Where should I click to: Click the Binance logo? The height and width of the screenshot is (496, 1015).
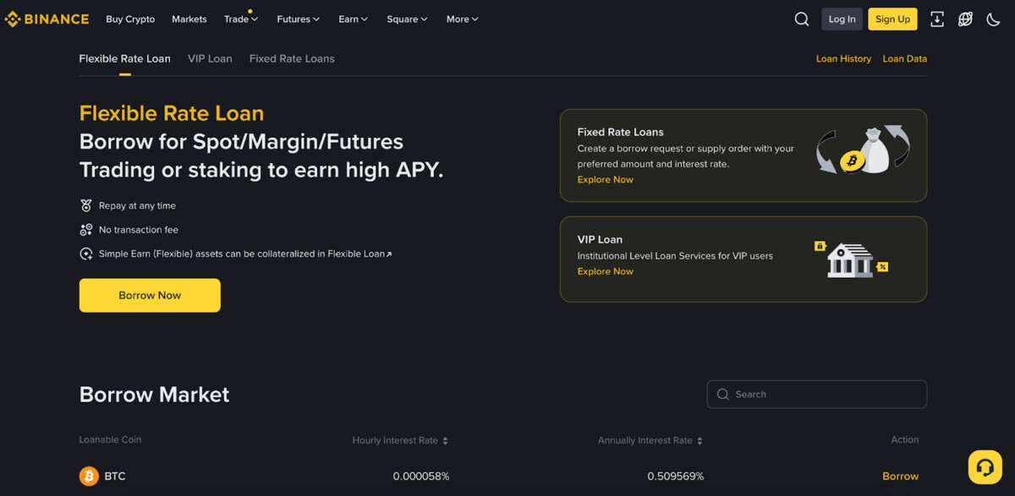tap(47, 19)
